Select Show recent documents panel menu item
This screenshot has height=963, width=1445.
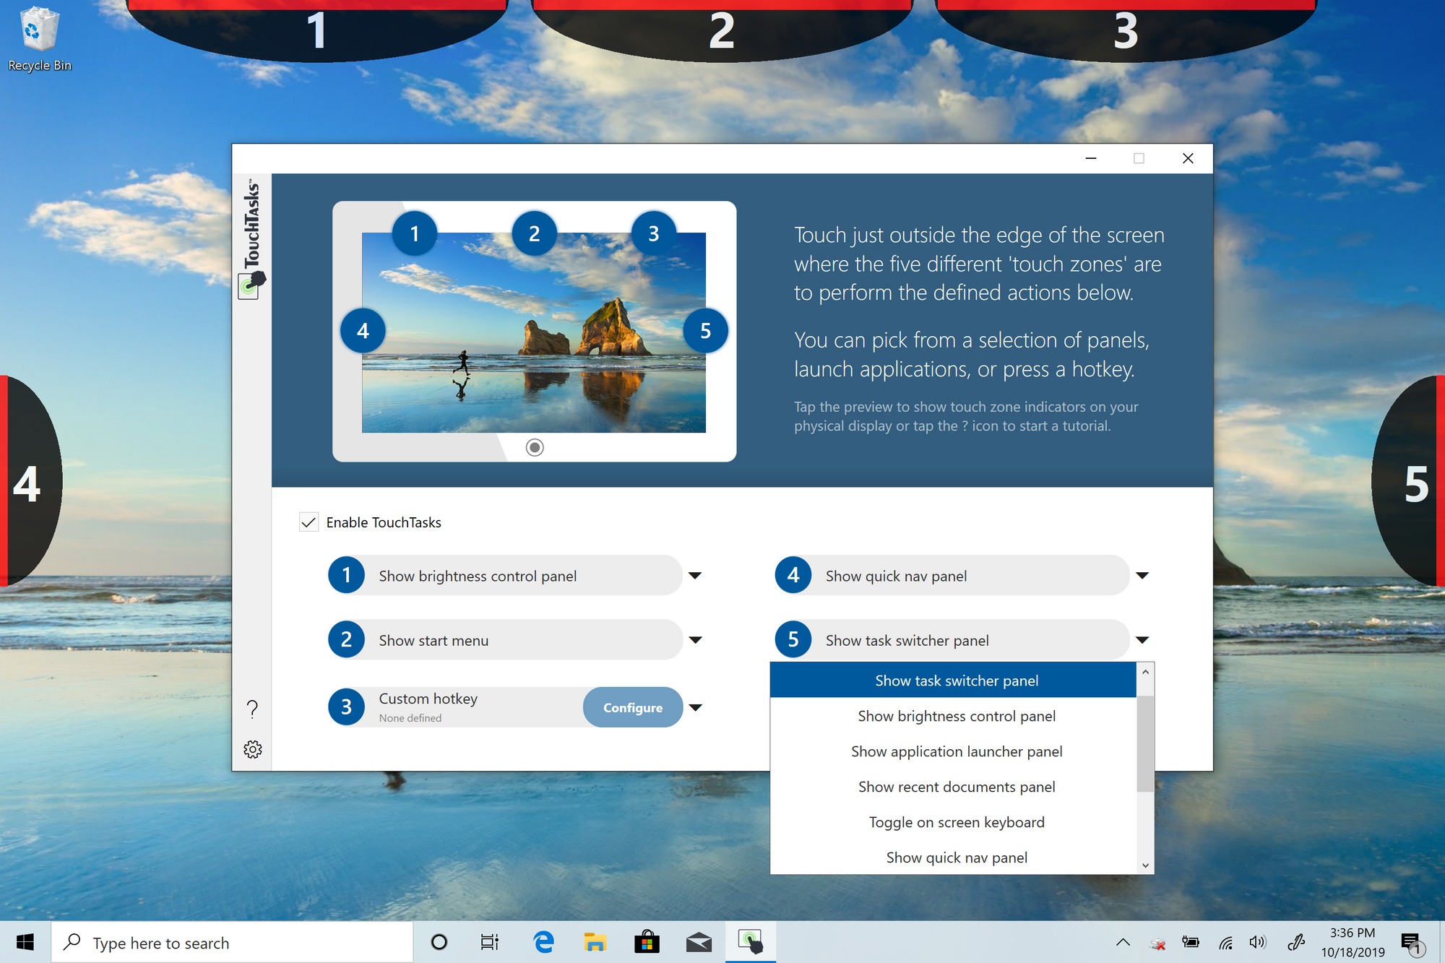[956, 786]
